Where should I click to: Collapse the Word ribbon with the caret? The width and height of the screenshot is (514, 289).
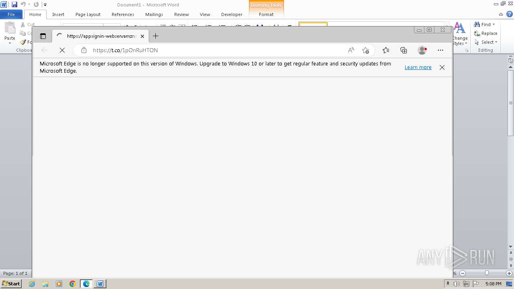click(502, 14)
